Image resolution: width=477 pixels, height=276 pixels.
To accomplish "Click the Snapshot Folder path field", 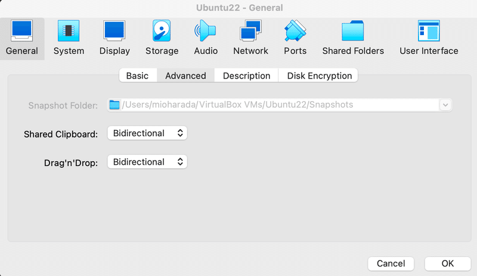I will (279, 105).
